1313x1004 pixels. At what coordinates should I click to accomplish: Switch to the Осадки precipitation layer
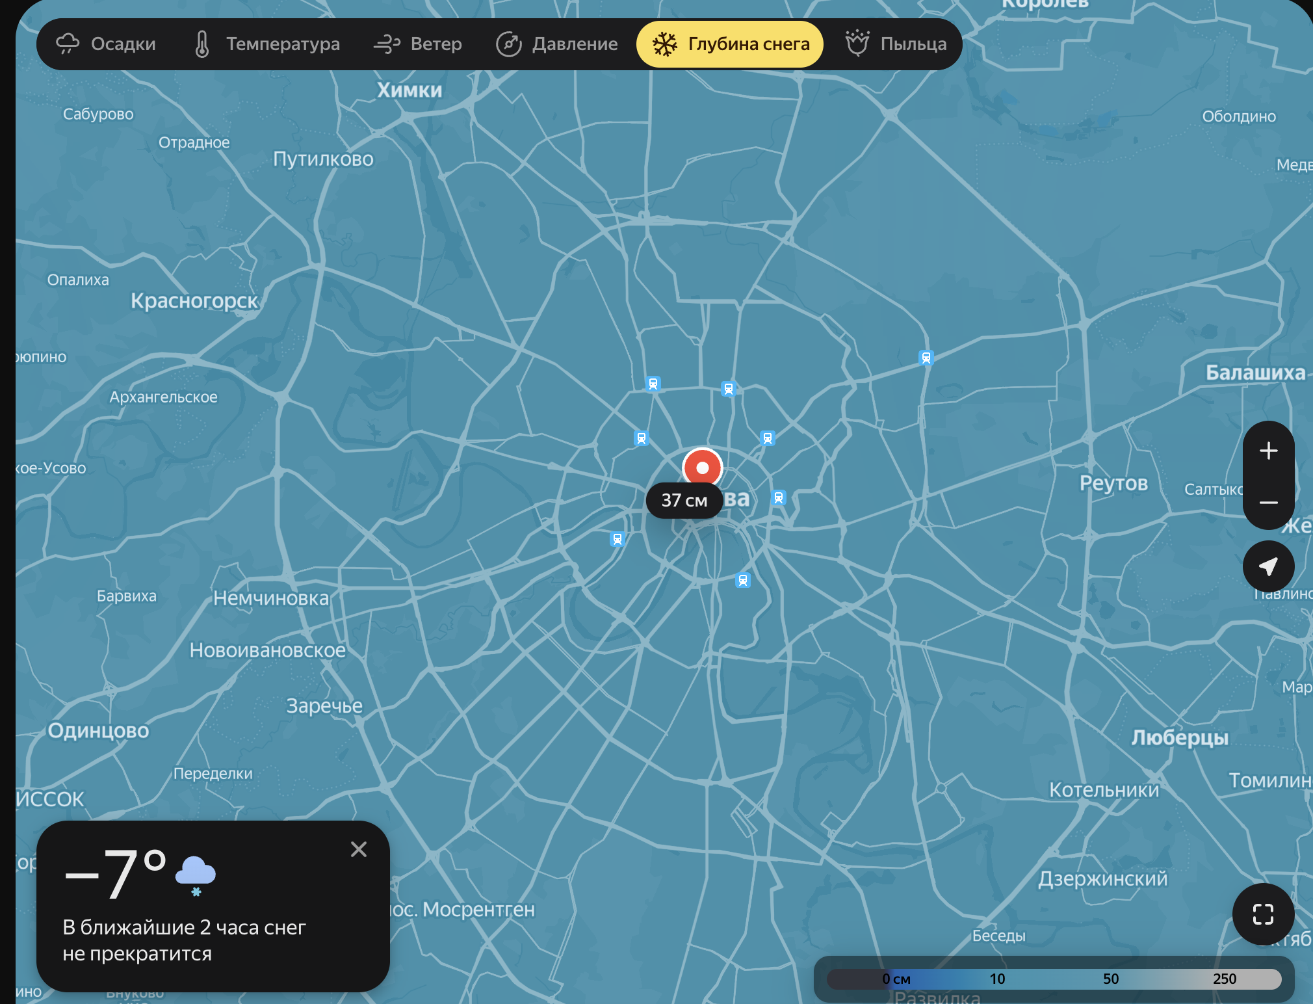[x=106, y=44]
